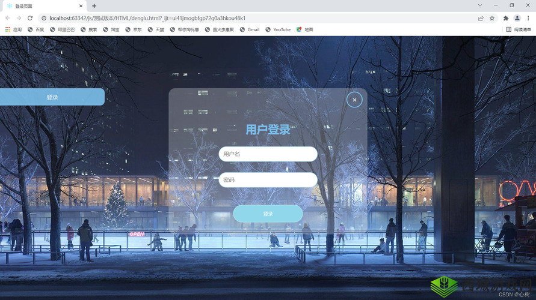Go back with the browser back arrow
Screen dimensions: 536x300
tap(8, 18)
